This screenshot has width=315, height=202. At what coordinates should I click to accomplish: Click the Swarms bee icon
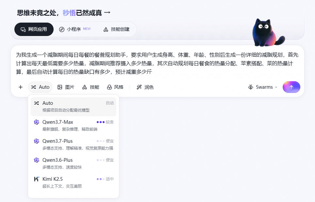point(251,87)
